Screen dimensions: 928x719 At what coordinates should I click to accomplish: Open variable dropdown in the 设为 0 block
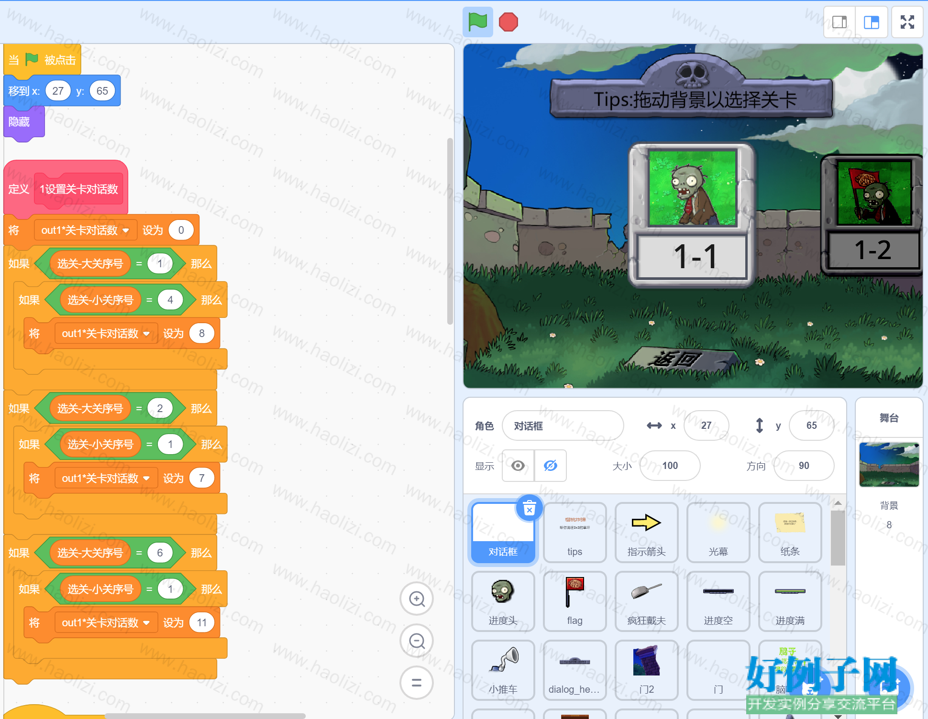[86, 230]
